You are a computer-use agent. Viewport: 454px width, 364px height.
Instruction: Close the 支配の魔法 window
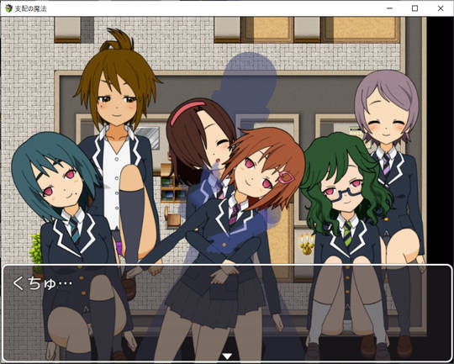(441, 8)
